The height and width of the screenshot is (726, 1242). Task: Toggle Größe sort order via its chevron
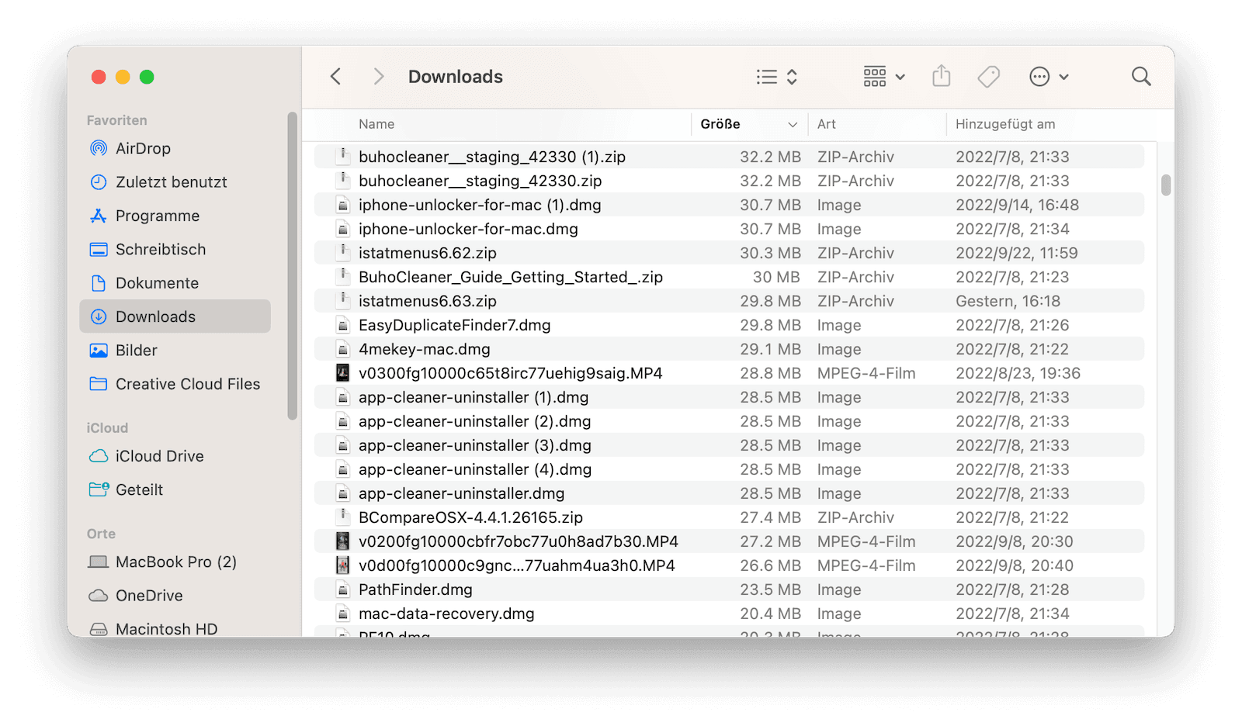792,124
